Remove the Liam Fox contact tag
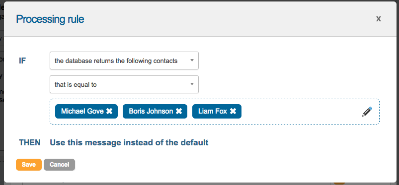 (233, 111)
